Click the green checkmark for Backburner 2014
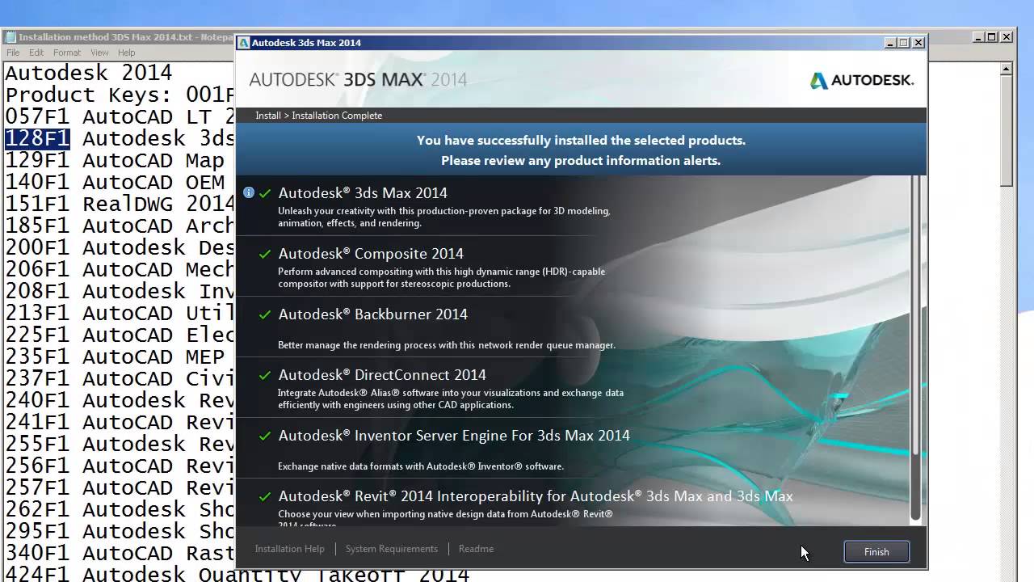Image resolution: width=1034 pixels, height=582 pixels. coord(265,314)
